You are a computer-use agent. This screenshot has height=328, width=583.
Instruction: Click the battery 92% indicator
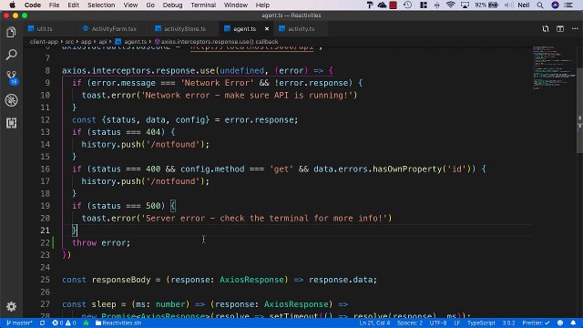486,5
